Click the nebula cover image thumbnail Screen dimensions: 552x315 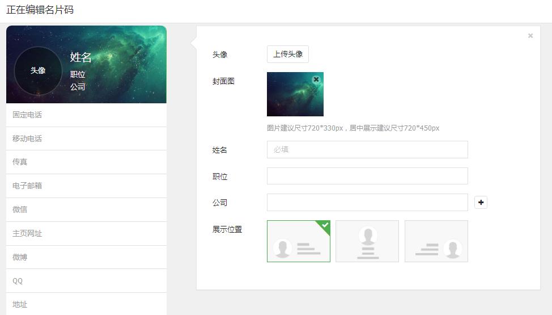pos(295,94)
